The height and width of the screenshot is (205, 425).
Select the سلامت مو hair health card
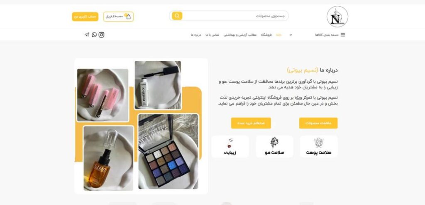274,146
